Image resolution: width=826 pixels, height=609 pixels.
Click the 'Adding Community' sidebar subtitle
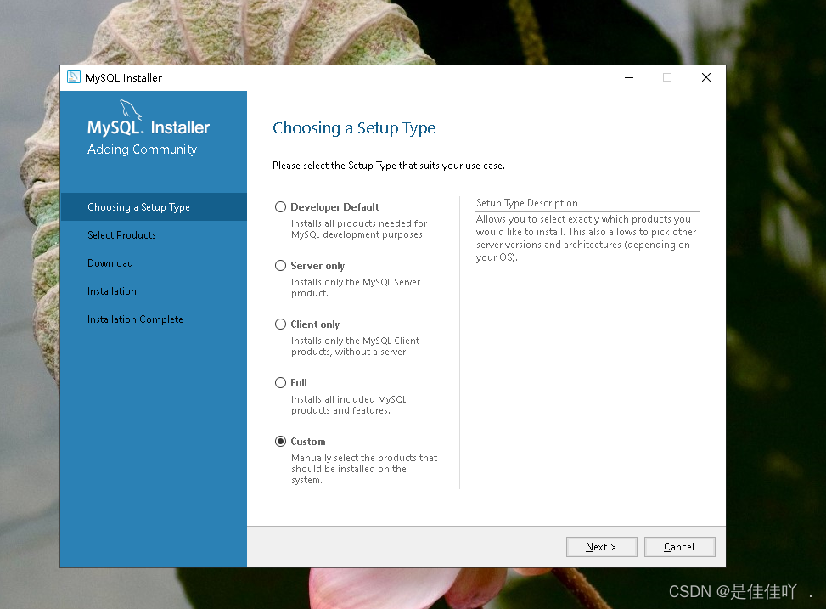[x=143, y=149]
